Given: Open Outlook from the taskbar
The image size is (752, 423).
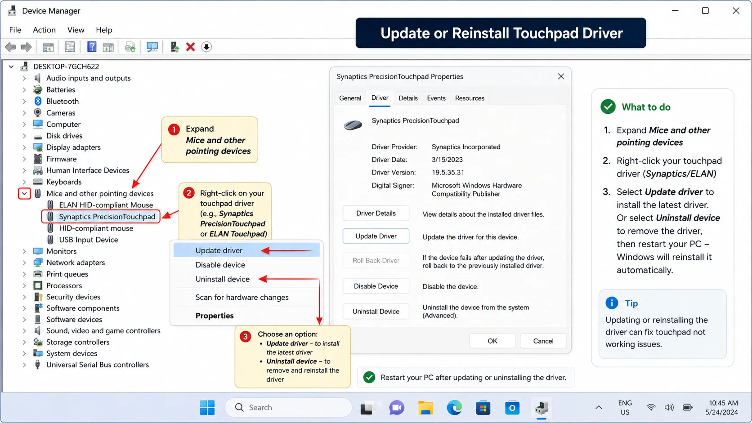Looking at the screenshot, I should (512, 408).
